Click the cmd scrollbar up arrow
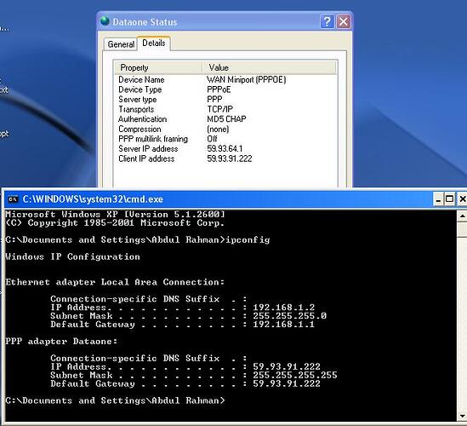The width and height of the screenshot is (467, 426). (x=462, y=216)
